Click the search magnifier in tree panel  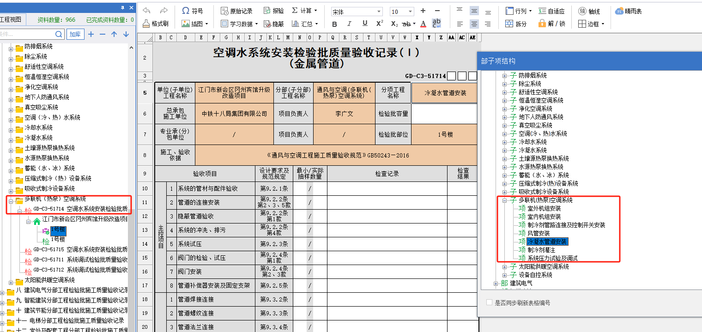59,34
